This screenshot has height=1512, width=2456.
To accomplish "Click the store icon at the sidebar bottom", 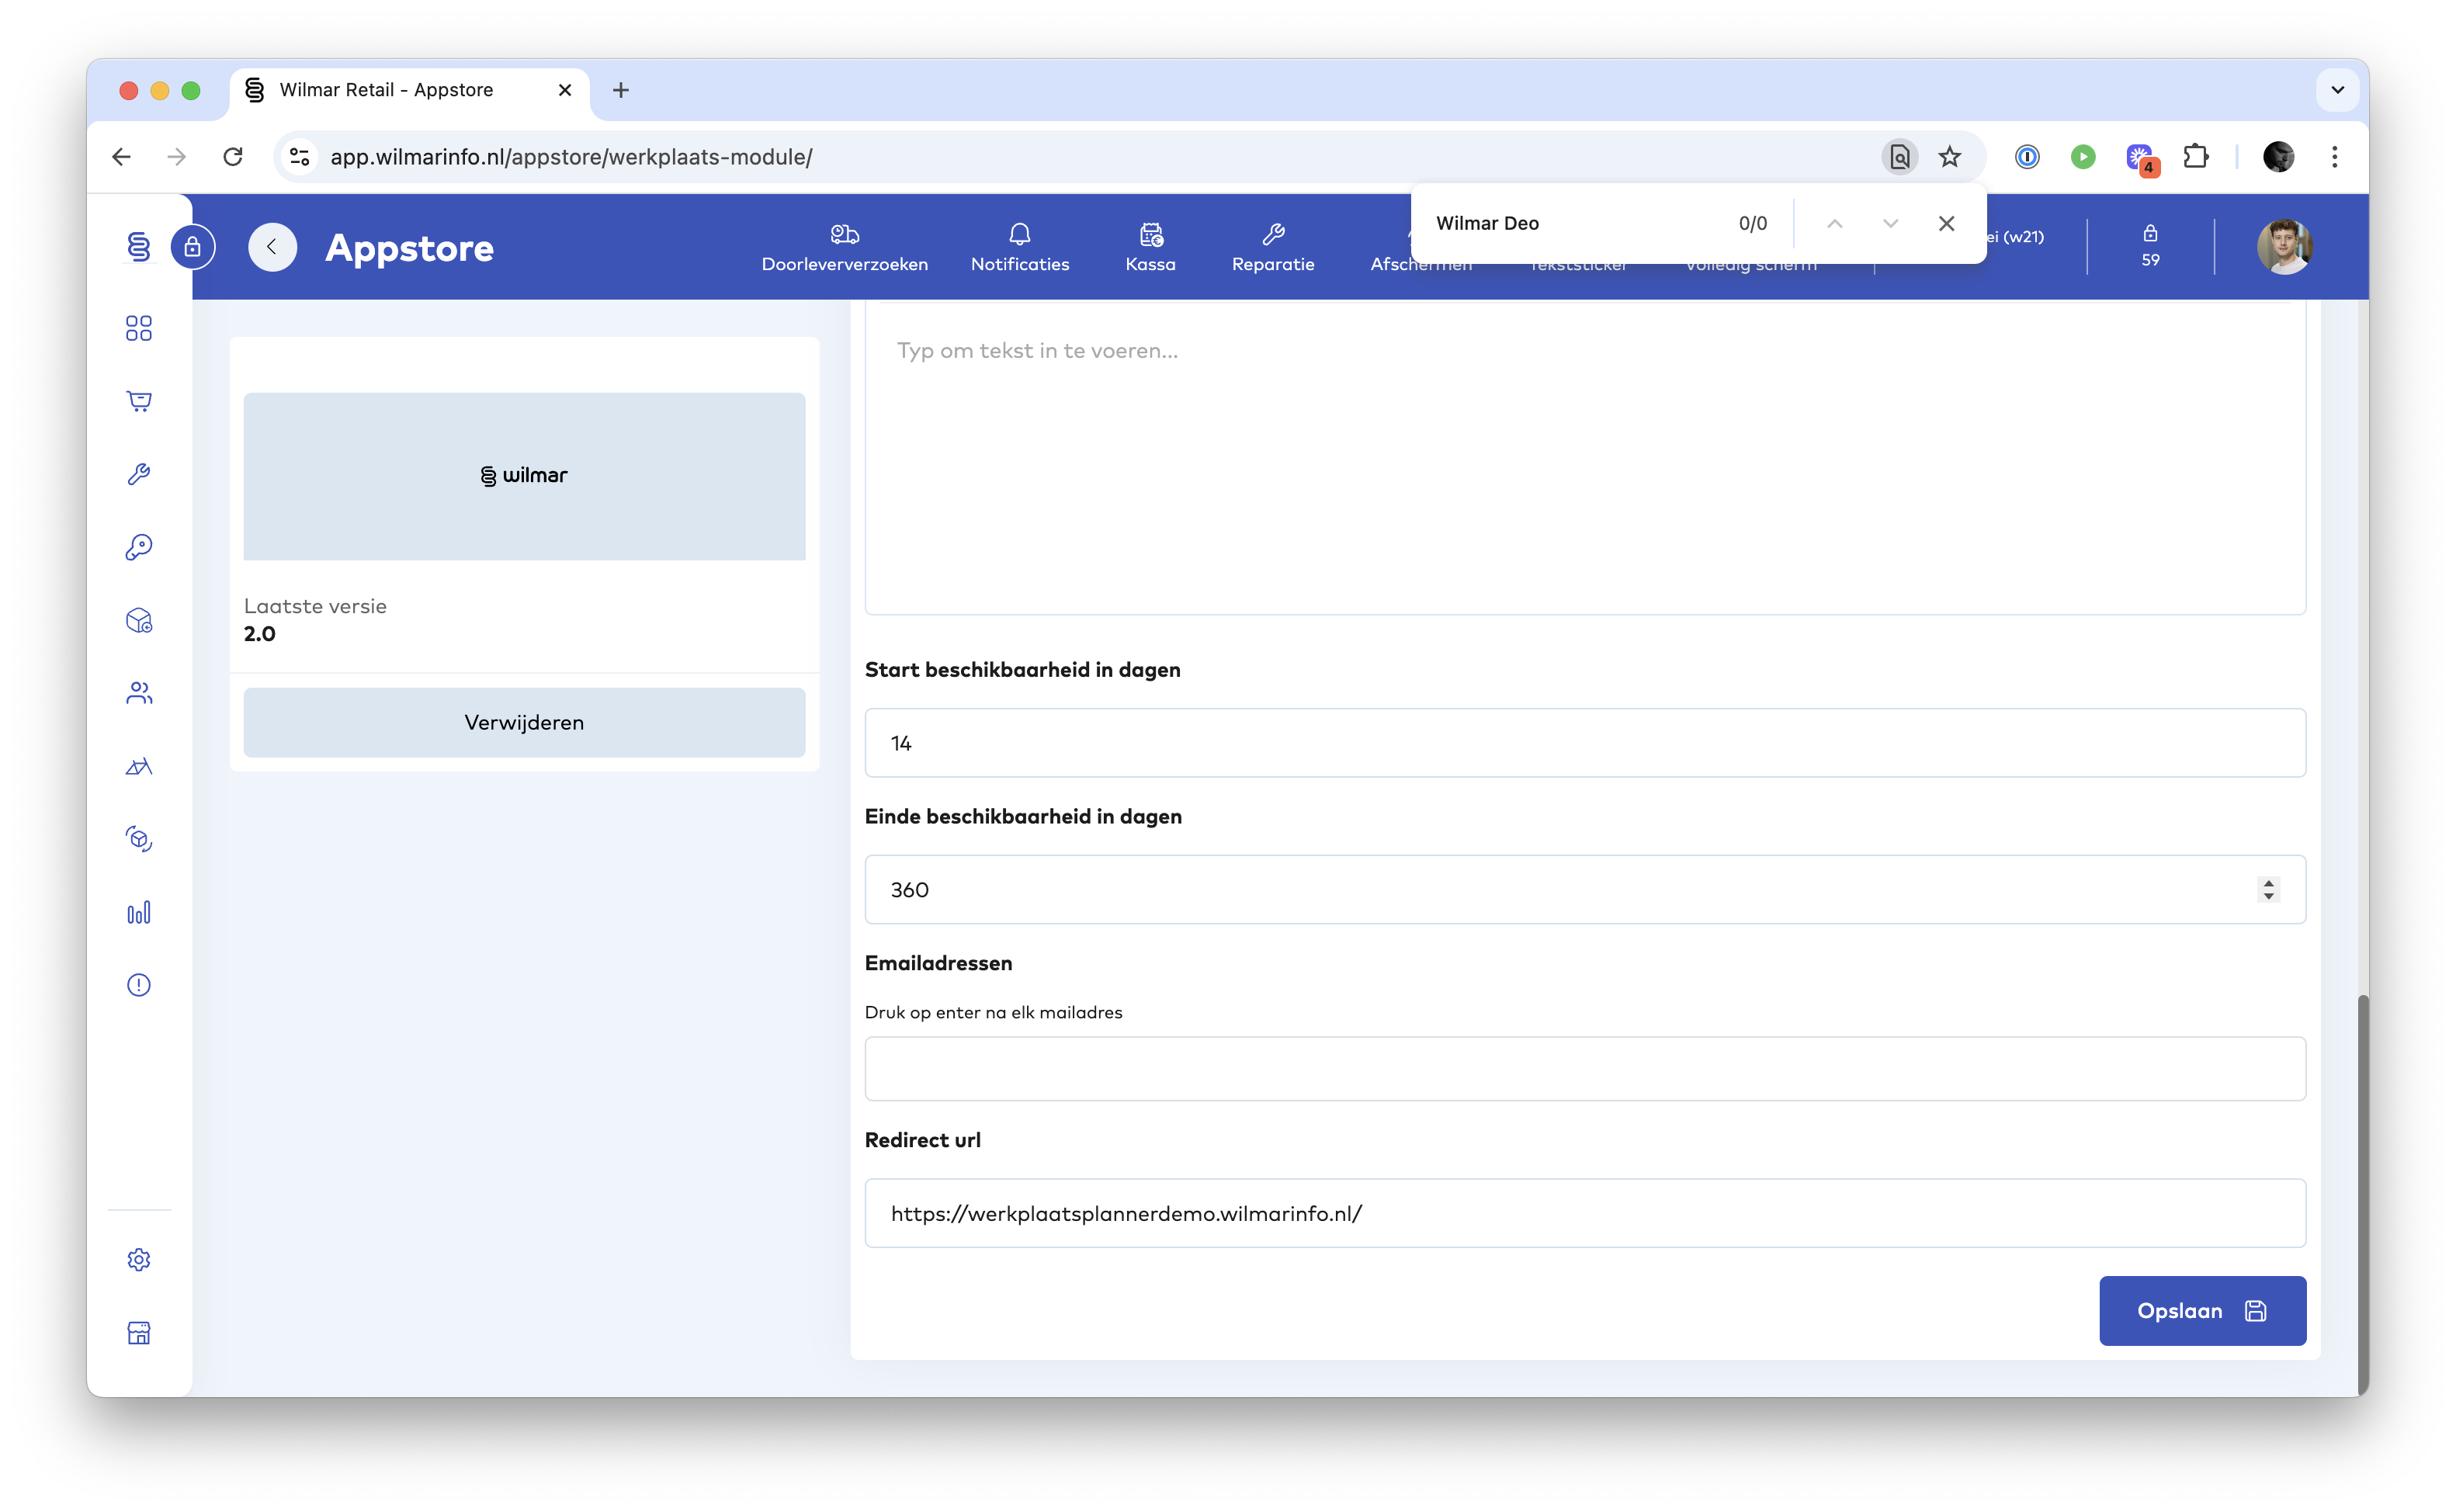I will tap(139, 1332).
